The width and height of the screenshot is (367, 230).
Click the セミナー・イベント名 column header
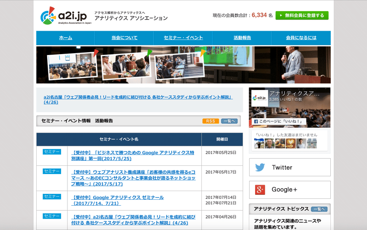(119, 139)
